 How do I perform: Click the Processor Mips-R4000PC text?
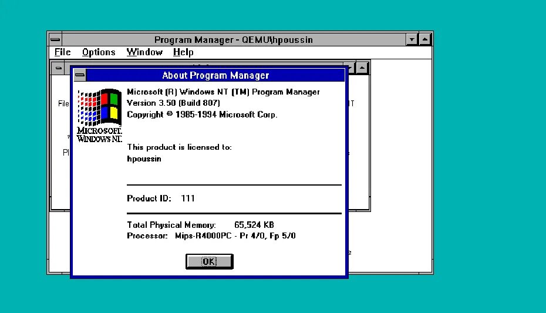coord(211,235)
